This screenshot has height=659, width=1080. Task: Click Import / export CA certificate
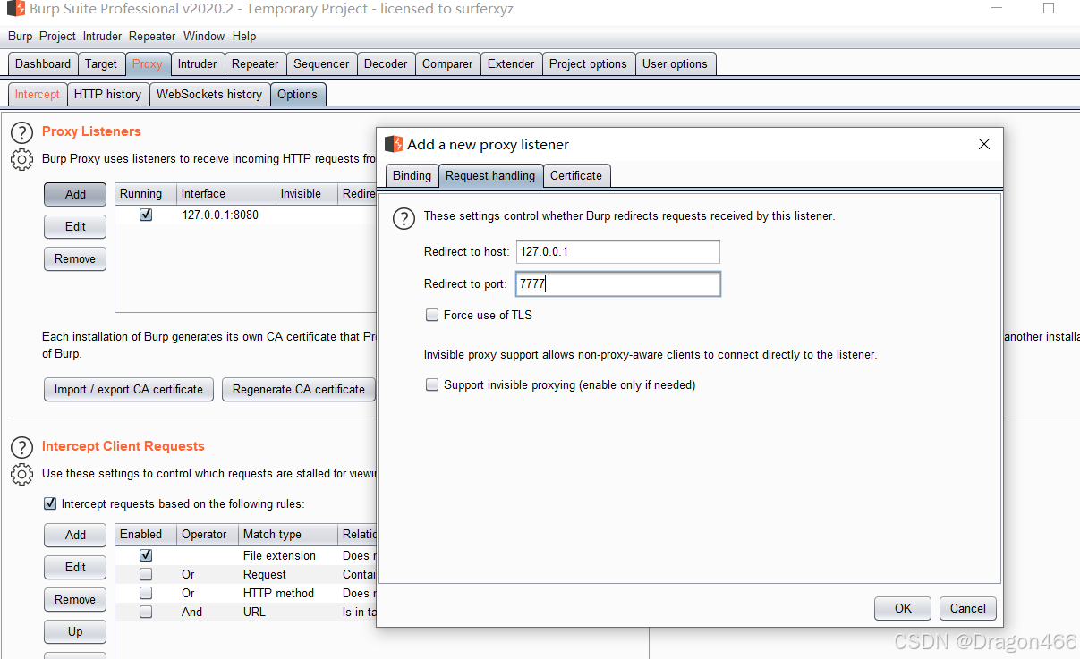[129, 389]
